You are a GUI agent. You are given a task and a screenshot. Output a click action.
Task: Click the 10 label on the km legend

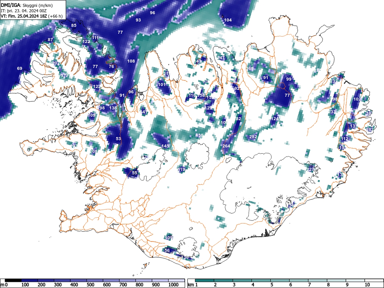click(367, 285)
